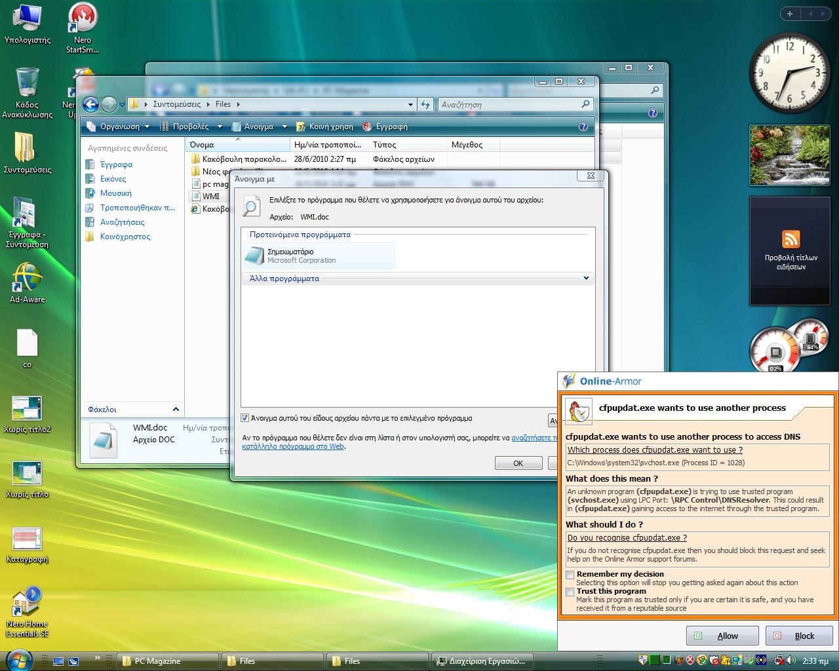839x671 pixels.
Task: Open the Οργάνωση toolbar menu
Action: [x=119, y=126]
